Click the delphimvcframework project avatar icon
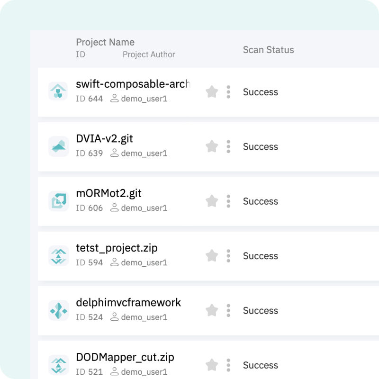 coord(59,310)
